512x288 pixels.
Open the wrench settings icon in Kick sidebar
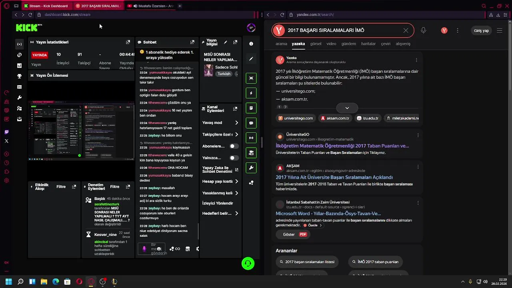click(x=19, y=98)
